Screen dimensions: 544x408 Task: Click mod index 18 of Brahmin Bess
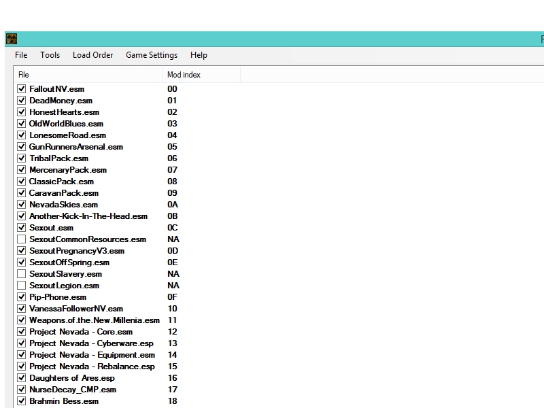tap(173, 401)
